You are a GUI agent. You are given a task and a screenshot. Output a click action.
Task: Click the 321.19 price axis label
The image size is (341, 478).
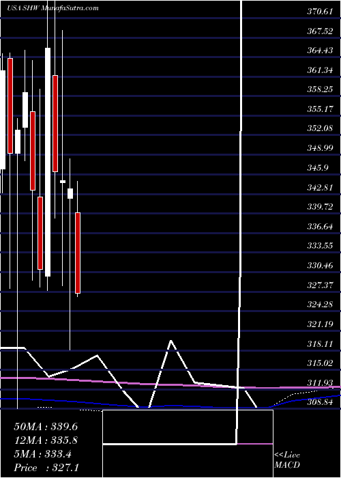point(321,324)
